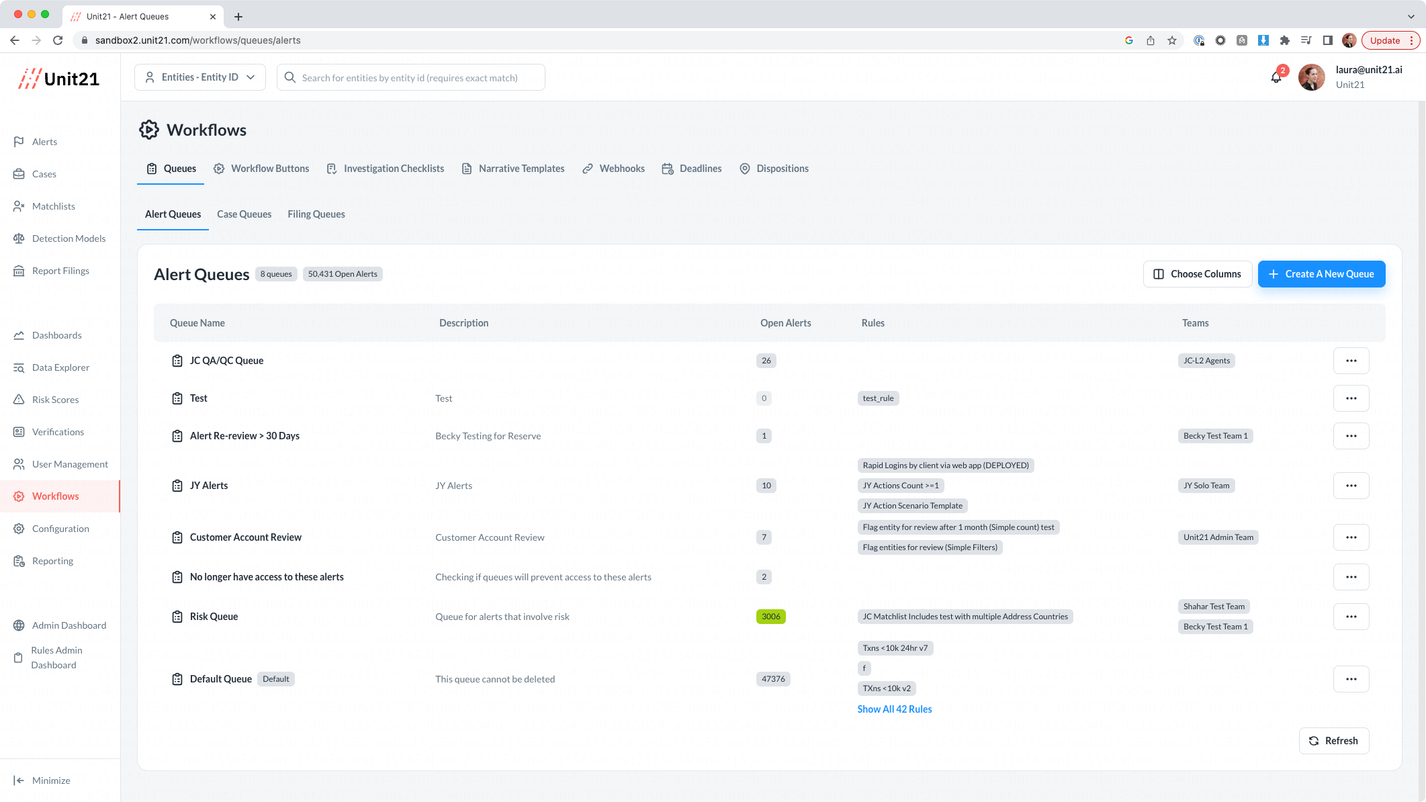This screenshot has width=1426, height=802.
Task: Click the notification bell icon
Action: [1276, 78]
